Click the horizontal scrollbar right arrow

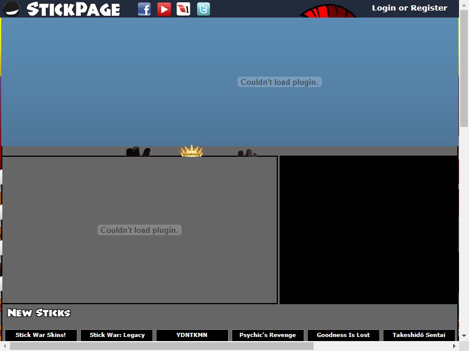click(x=454, y=346)
